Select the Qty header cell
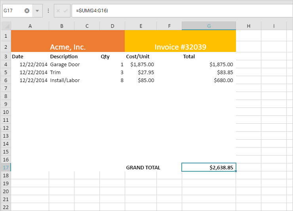This screenshot has width=293, height=211. [x=112, y=56]
